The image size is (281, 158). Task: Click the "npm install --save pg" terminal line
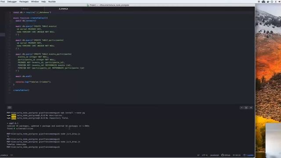point(46,113)
